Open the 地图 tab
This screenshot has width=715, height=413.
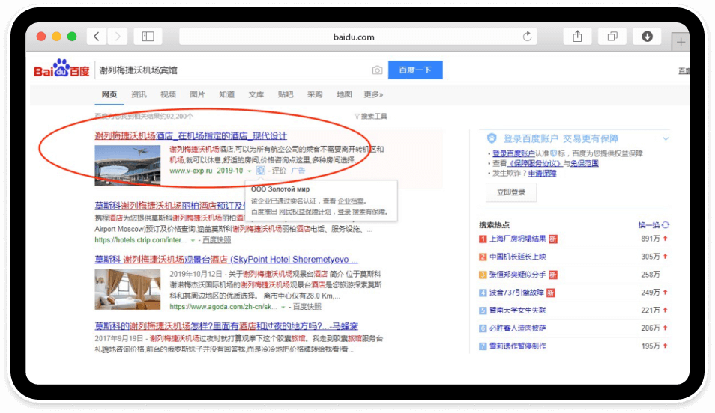point(344,94)
